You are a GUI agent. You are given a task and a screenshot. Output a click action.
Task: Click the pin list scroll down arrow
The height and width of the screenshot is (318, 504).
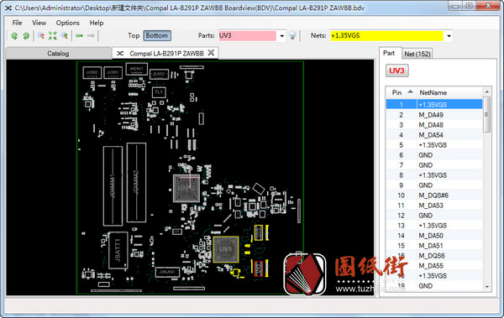coord(486,286)
